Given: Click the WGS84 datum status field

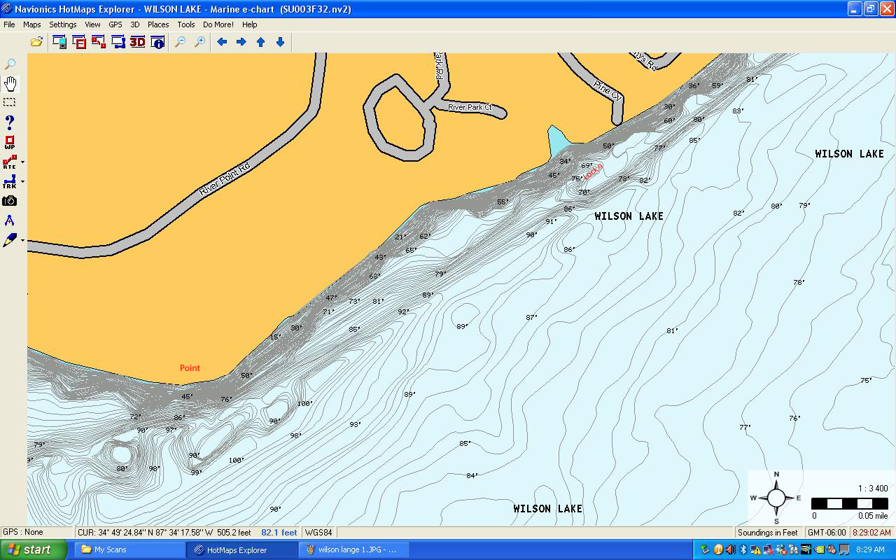Looking at the screenshot, I should coord(318,533).
